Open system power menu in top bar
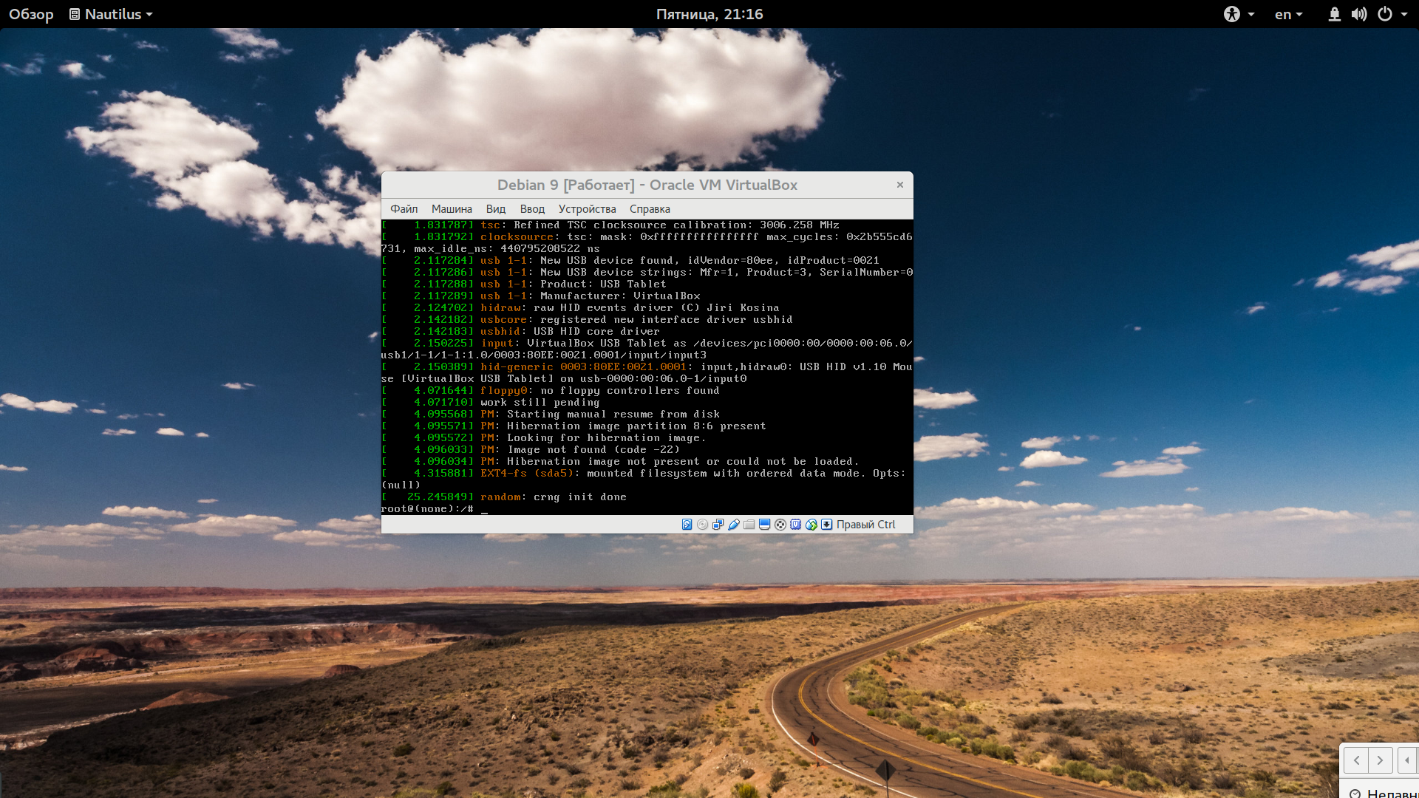The width and height of the screenshot is (1419, 798). [x=1392, y=14]
